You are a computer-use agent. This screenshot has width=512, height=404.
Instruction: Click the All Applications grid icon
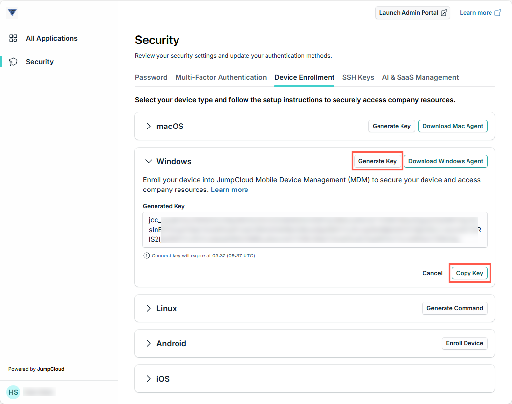pos(13,38)
